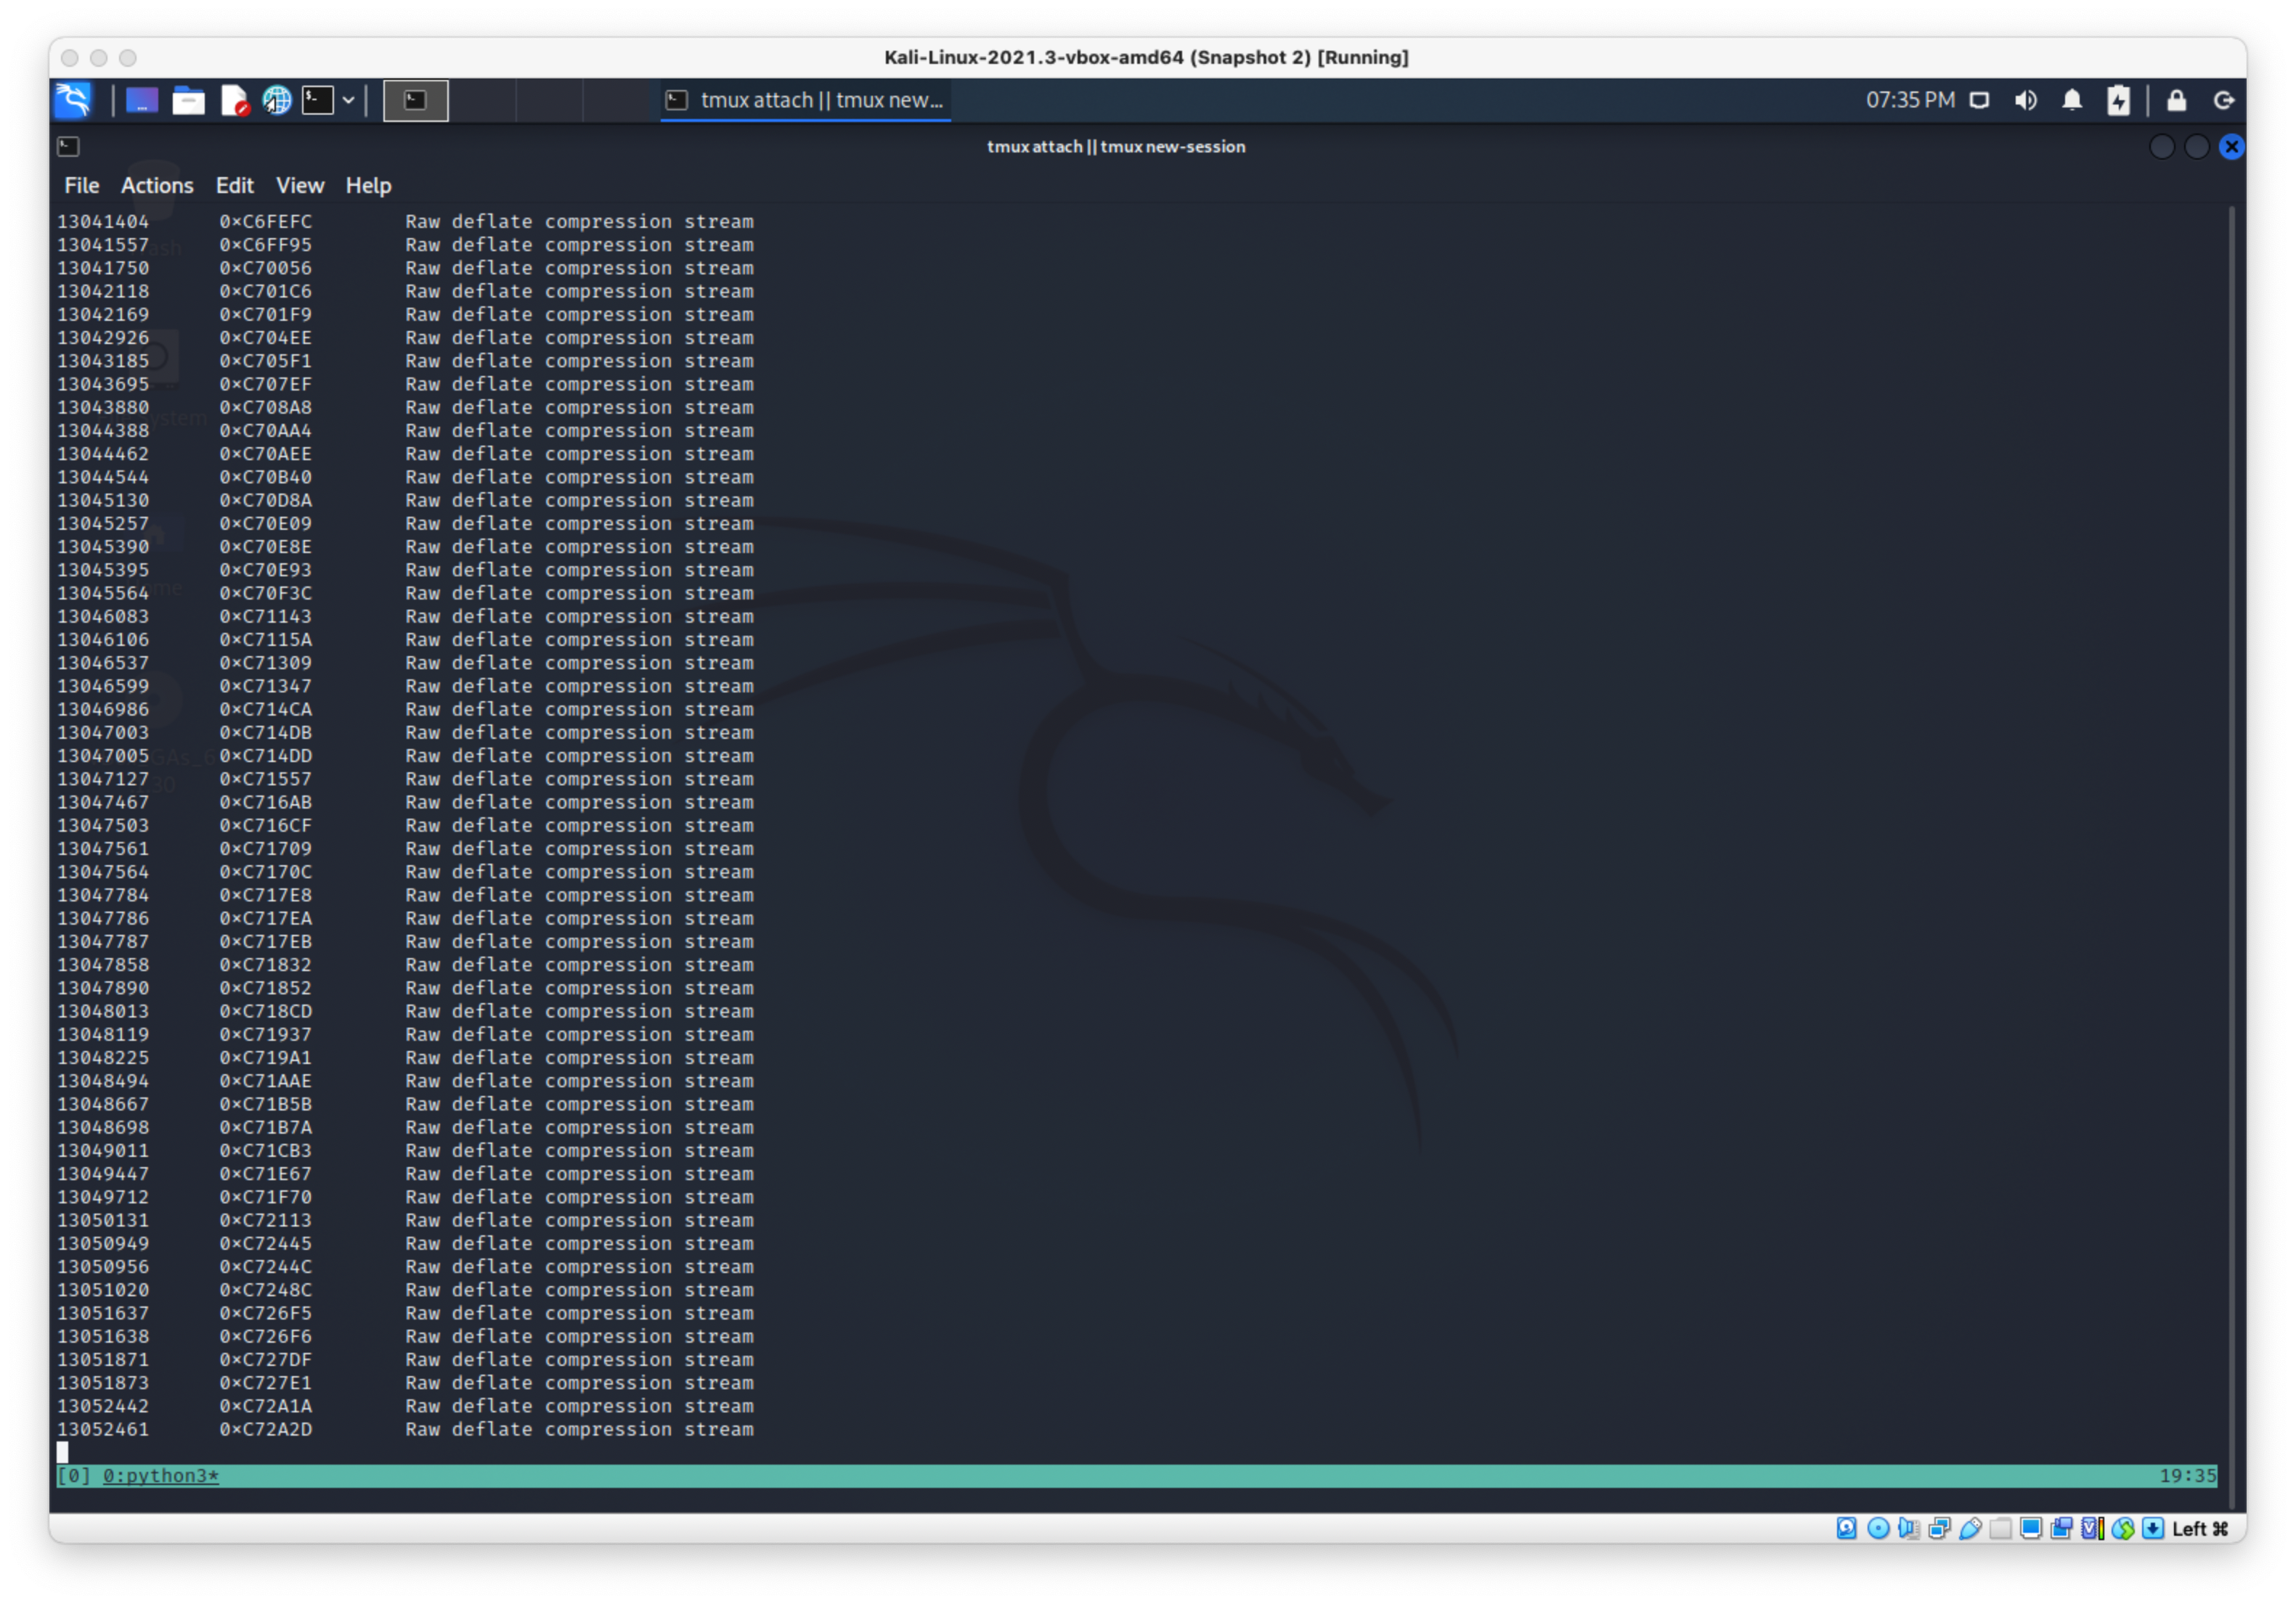2296x1604 pixels.
Task: Select the tmux attach taskbar window button
Action: pos(806,100)
